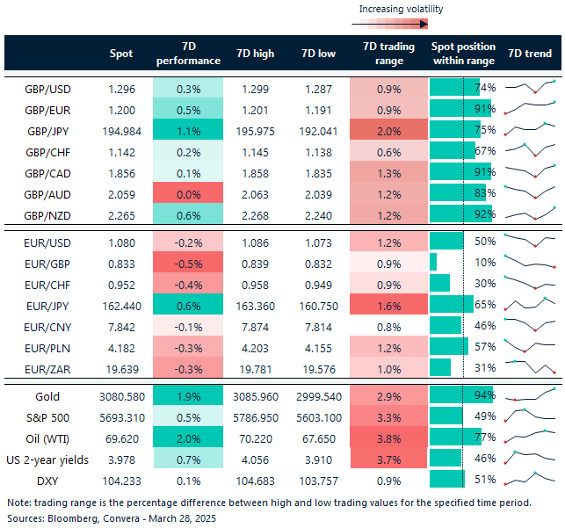Click the S&P 500 spot value 5693.310
Viewport: 565px width, 528px height.
tap(122, 418)
